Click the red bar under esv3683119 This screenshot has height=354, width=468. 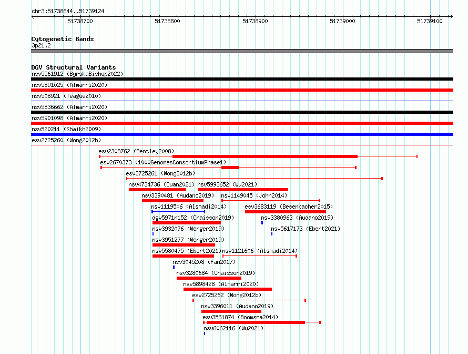[286, 212]
